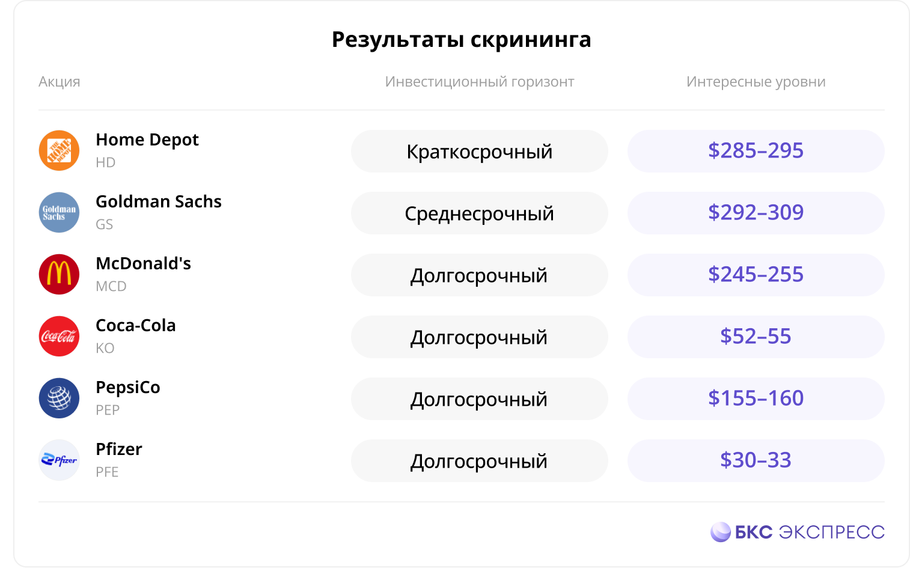The image size is (910, 568).
Task: Click the Goldman Sachs blue logo icon
Action: (x=59, y=212)
